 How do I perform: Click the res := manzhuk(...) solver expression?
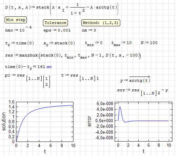pyautogui.click(x=73, y=56)
